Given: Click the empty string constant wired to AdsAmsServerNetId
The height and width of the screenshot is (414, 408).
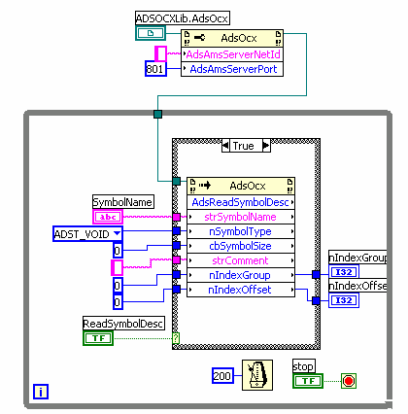Looking at the screenshot, I should click(x=160, y=53).
